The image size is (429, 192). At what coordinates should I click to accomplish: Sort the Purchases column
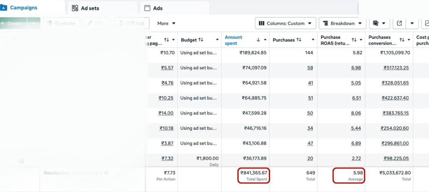pyautogui.click(x=299, y=40)
